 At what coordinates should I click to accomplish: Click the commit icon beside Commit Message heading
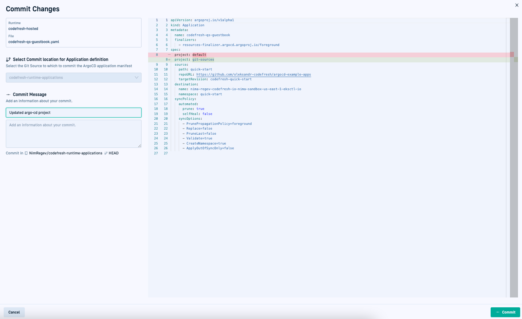(x=8, y=95)
